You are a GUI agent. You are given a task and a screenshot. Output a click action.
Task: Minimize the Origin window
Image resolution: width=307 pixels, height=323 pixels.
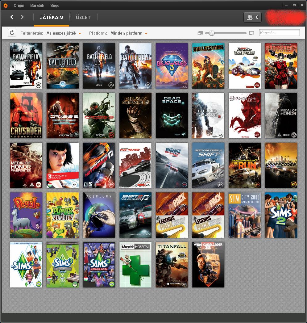tap(286, 5)
